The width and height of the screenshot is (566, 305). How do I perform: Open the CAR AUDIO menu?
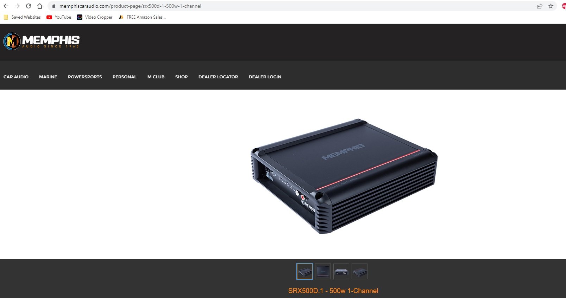[16, 77]
